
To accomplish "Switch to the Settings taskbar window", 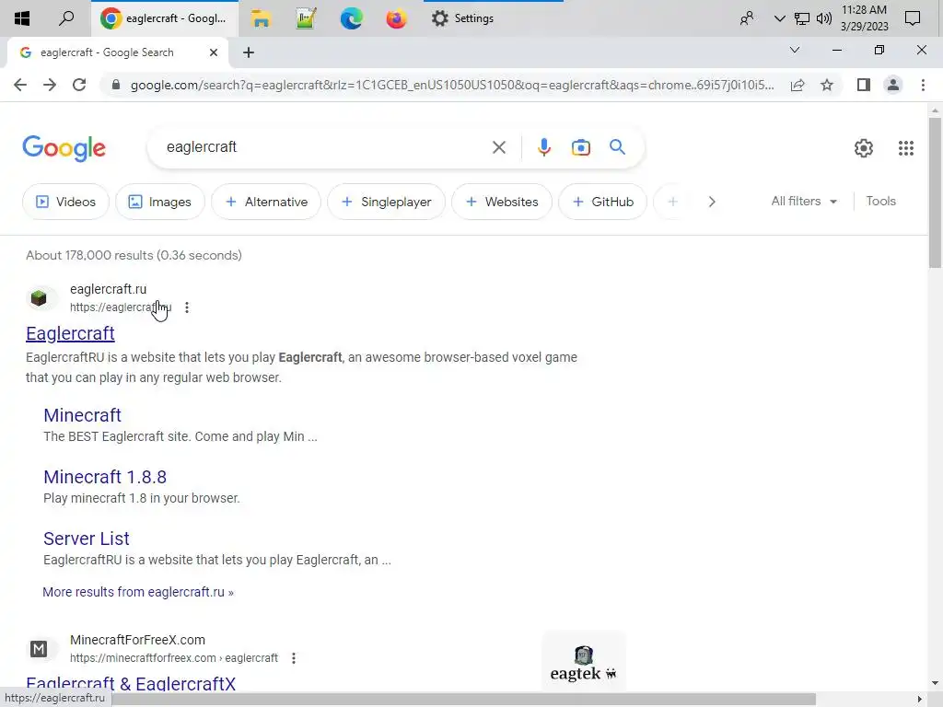I will (x=462, y=18).
